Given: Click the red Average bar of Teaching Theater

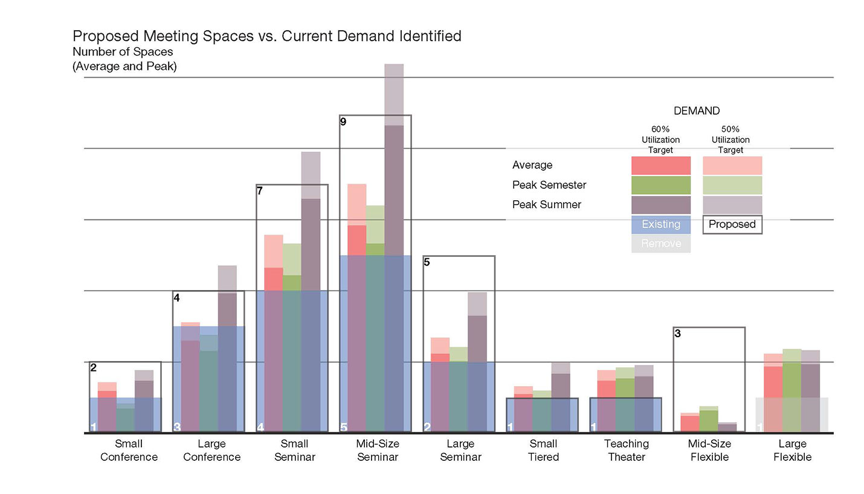Looking at the screenshot, I should [x=606, y=401].
